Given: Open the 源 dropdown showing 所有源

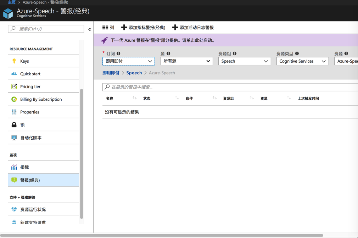Looking at the screenshot, I should (186, 61).
